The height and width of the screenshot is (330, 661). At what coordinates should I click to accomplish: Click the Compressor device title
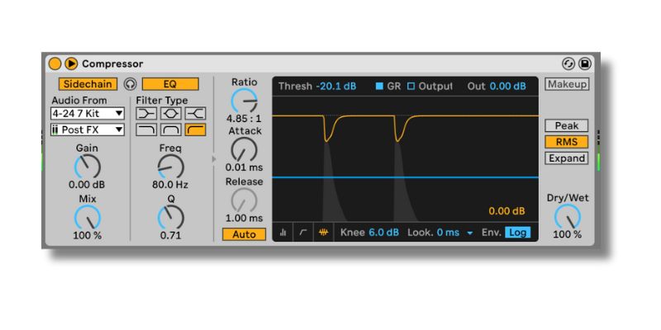click(112, 64)
